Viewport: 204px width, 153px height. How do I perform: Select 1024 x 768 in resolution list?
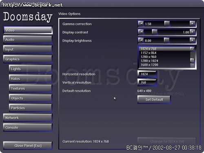[164, 49]
